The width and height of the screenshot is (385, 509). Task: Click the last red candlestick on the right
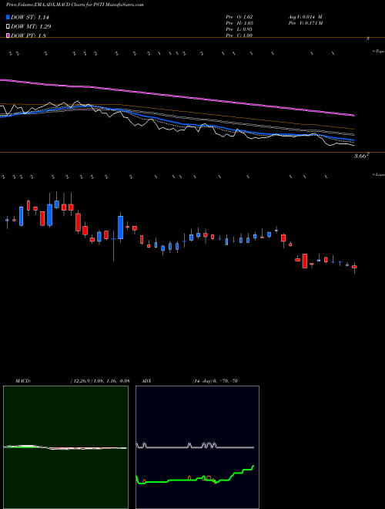(x=354, y=267)
